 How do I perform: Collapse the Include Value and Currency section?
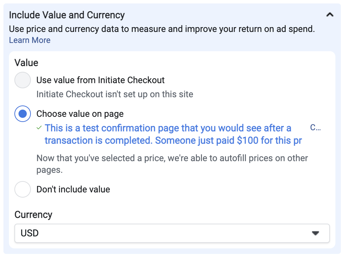tap(330, 15)
